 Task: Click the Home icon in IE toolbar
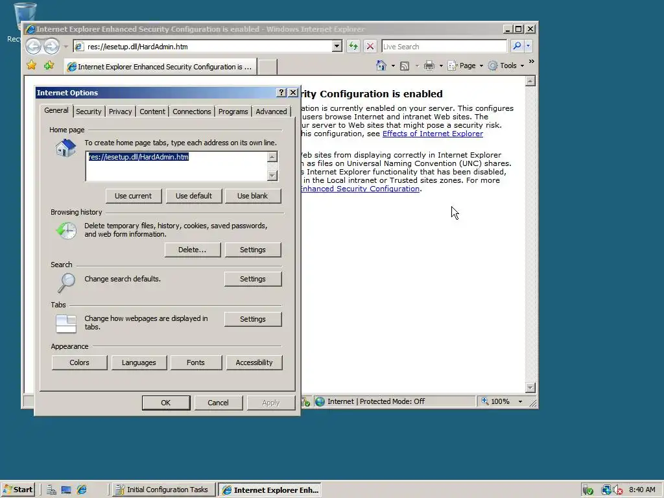click(381, 65)
